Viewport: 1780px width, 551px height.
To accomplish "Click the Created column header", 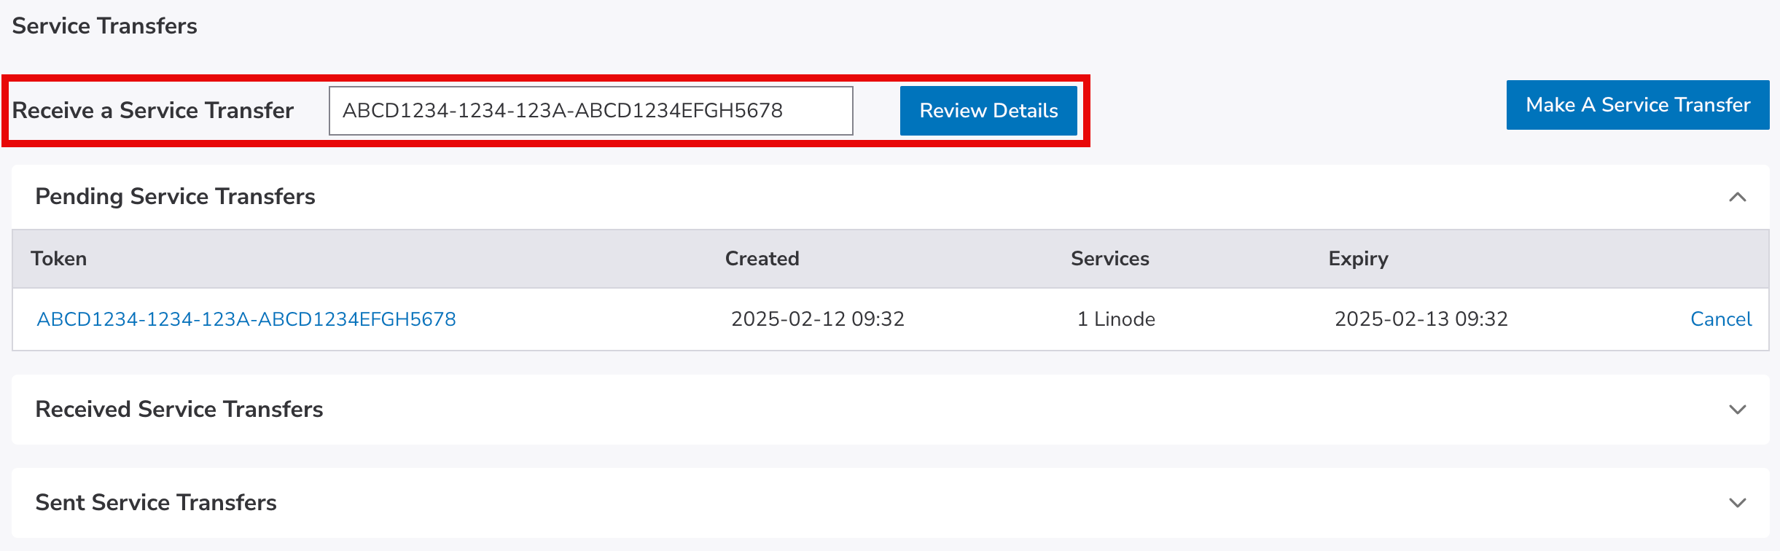I will (x=762, y=259).
